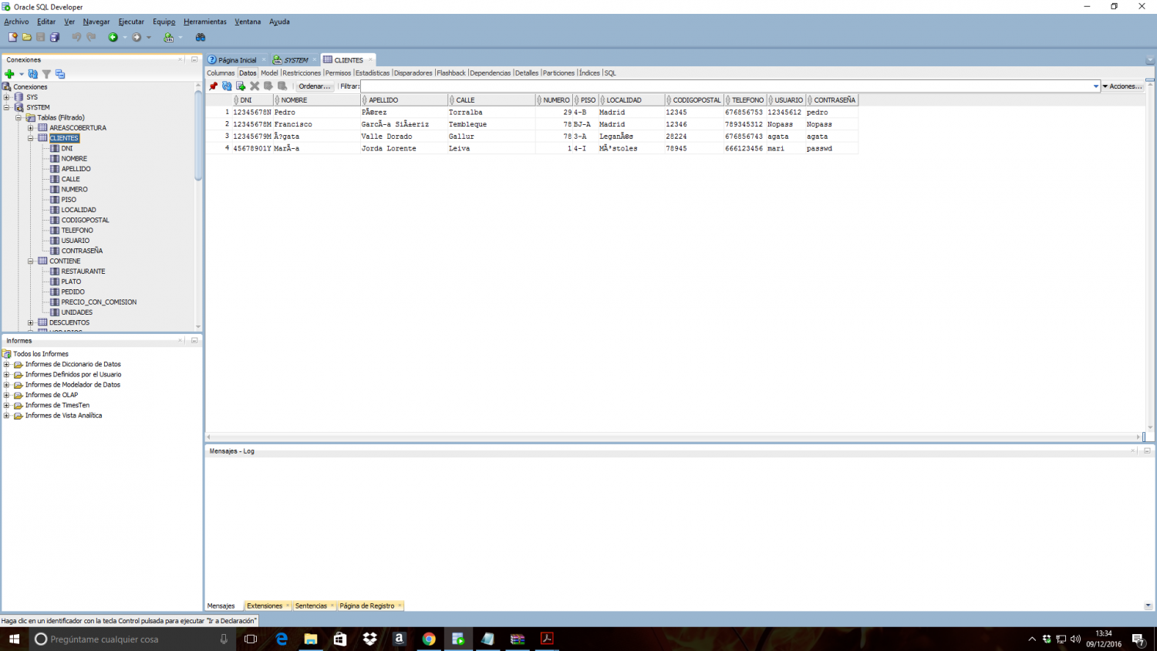Close the CLIENTES tab

(370, 59)
